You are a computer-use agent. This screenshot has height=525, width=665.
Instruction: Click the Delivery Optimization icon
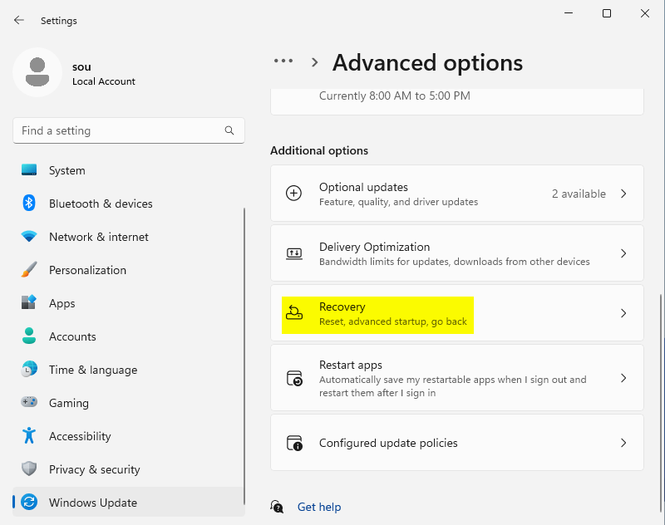[x=294, y=253]
